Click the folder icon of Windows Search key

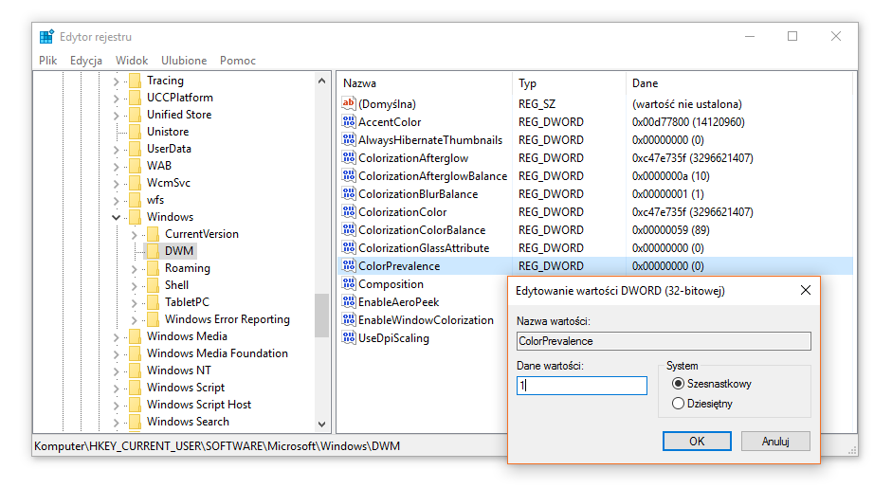(x=135, y=422)
